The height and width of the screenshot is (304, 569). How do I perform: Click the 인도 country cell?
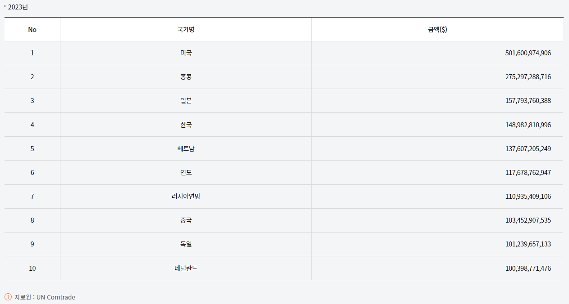pos(186,173)
